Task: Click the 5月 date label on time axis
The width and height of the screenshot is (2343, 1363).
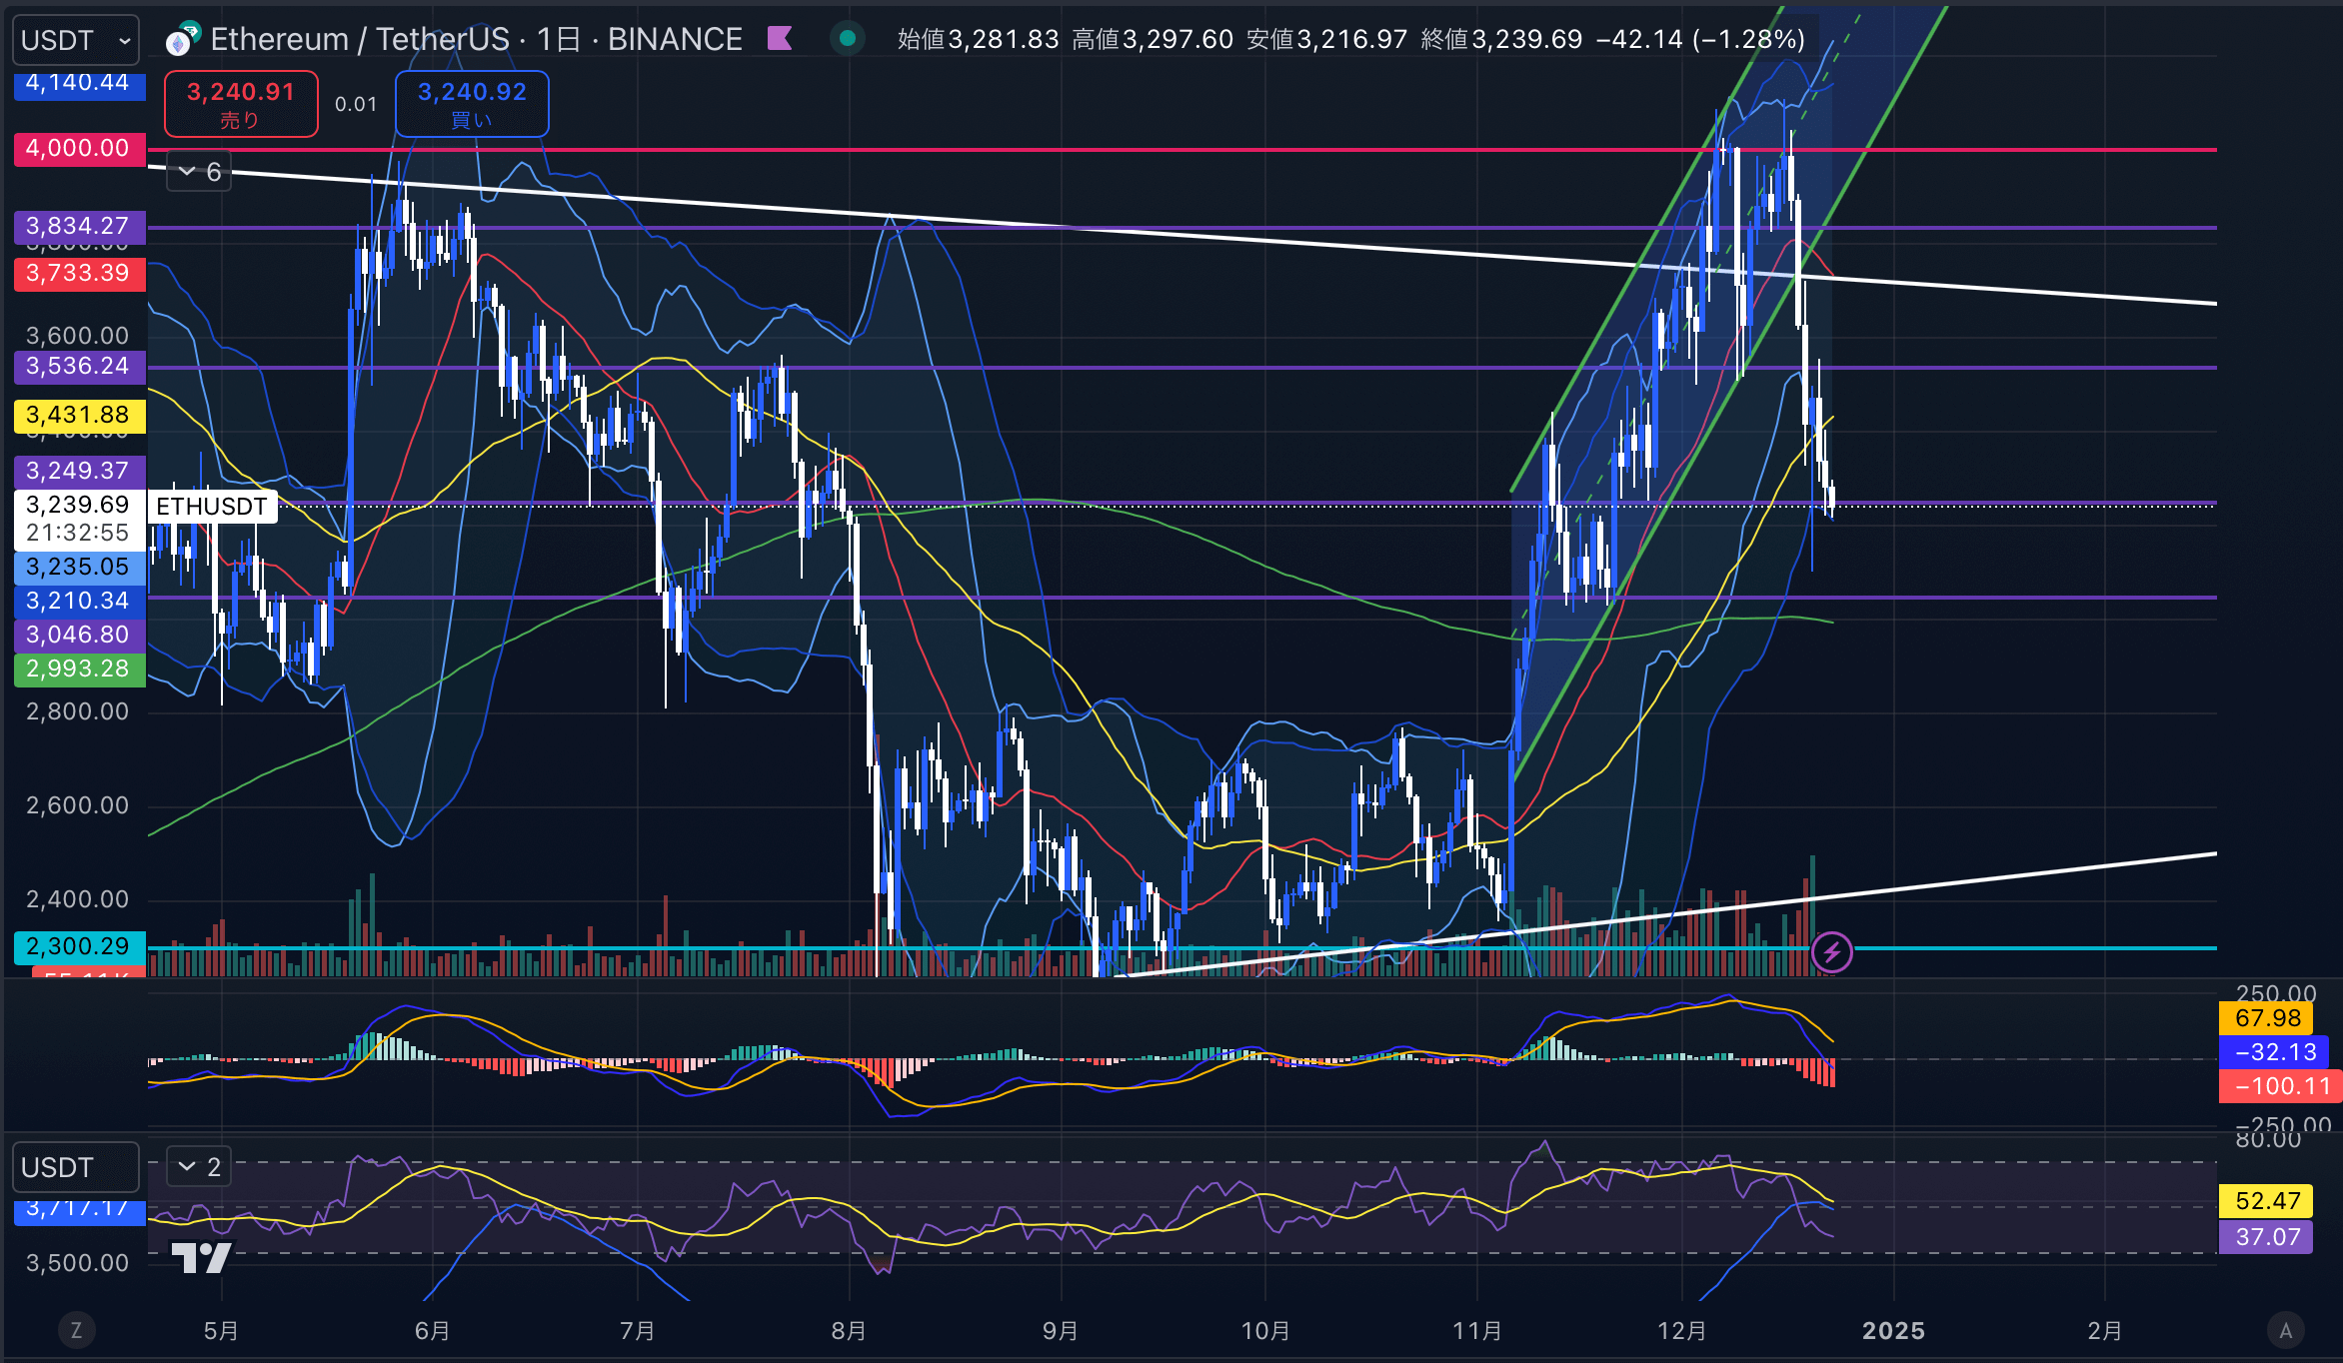Action: (221, 1331)
